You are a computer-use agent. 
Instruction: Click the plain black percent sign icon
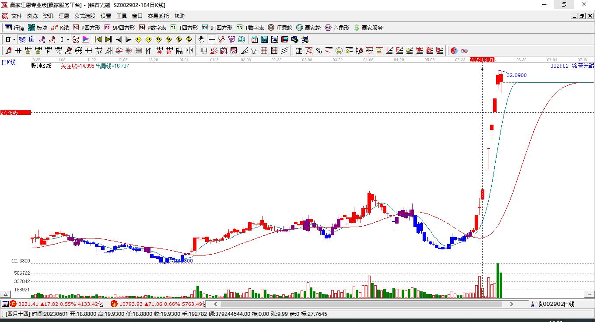pyautogui.click(x=319, y=51)
